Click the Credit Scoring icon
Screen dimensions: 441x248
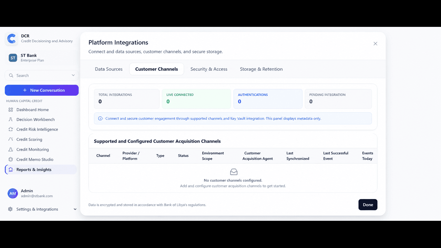(11, 139)
